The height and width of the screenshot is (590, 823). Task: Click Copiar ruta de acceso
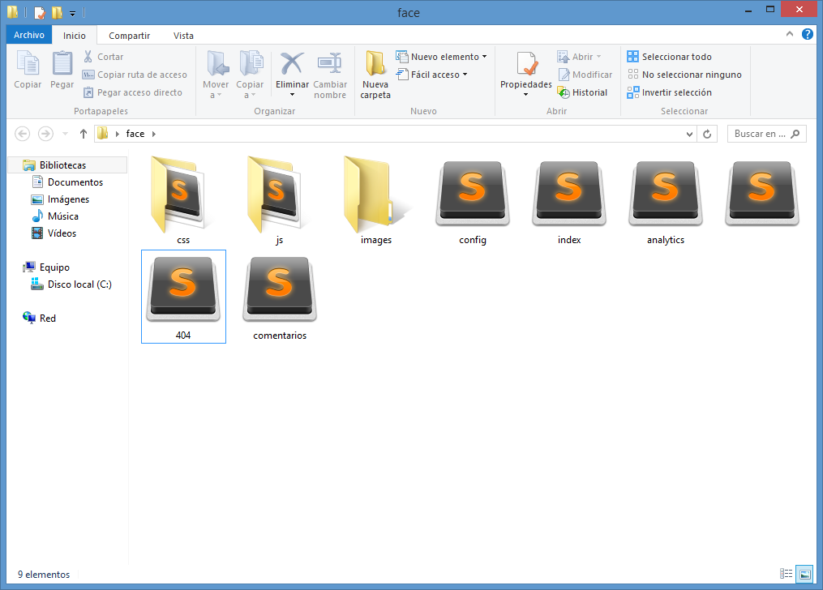(135, 75)
